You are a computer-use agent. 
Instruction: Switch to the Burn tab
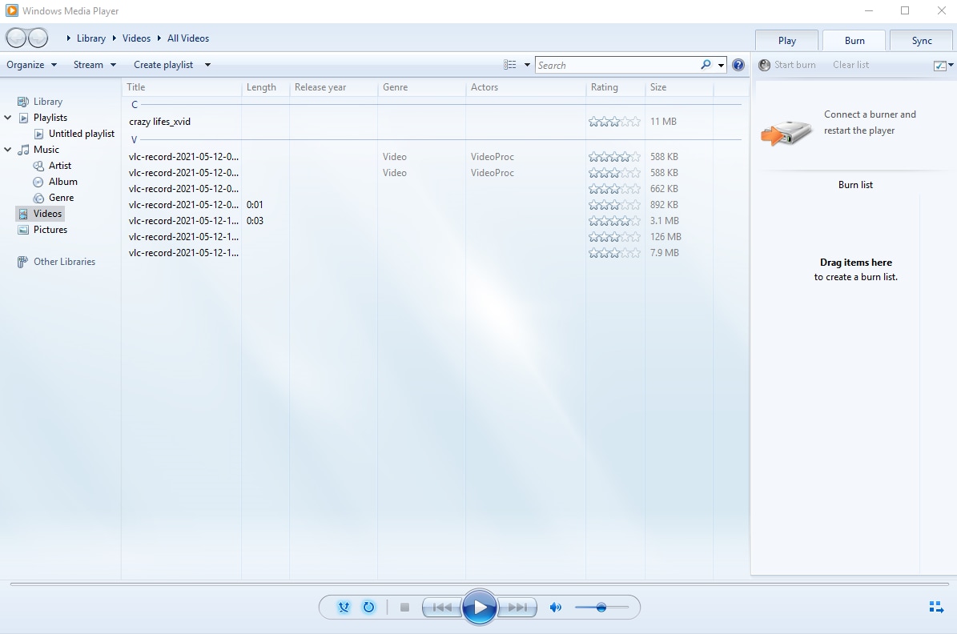click(854, 40)
